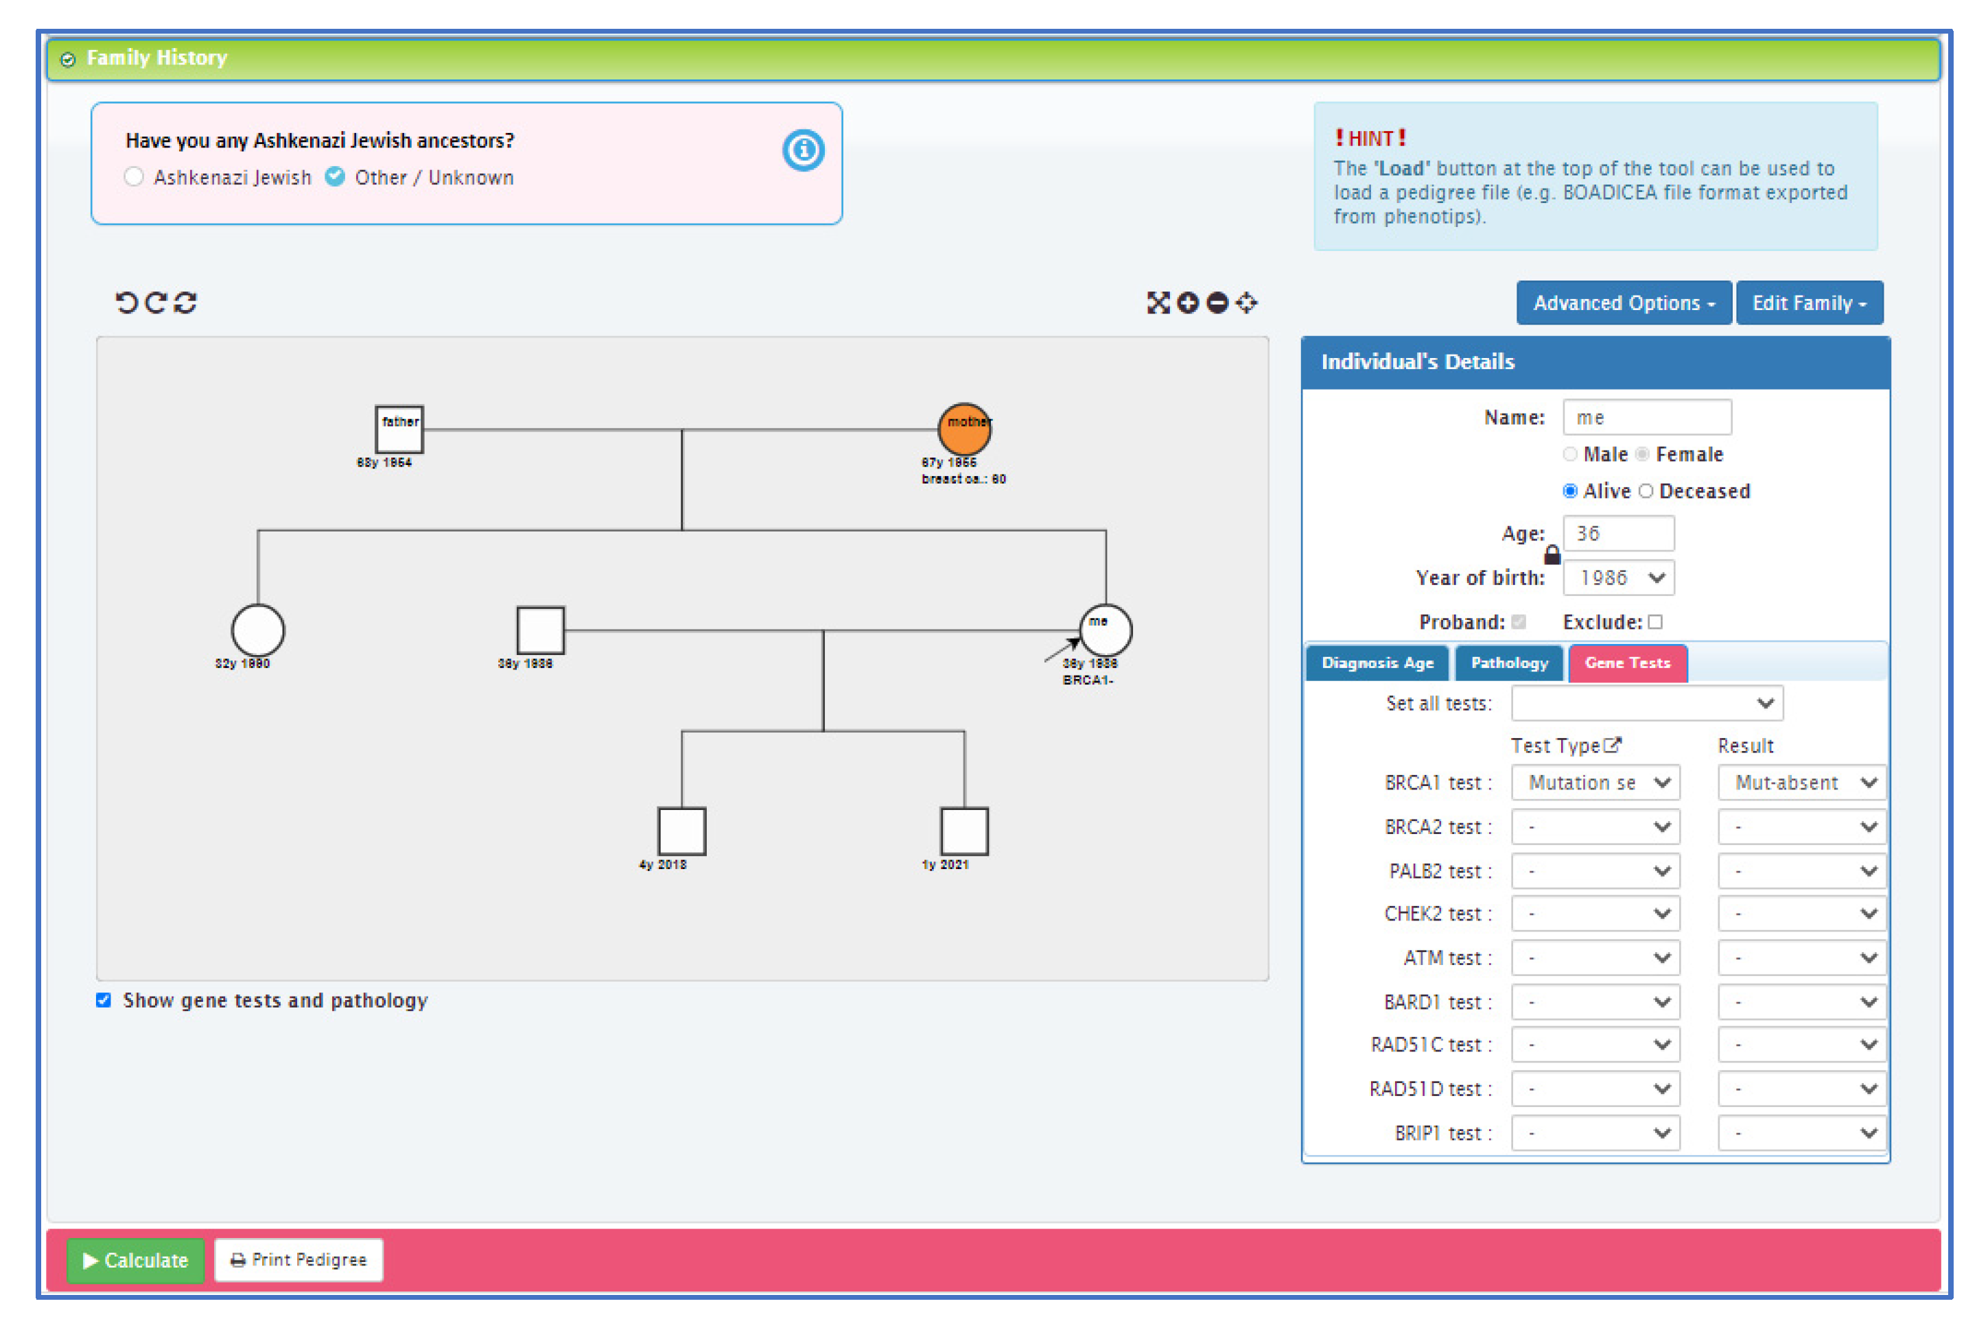Open the Year of birth dropdown
This screenshot has width=1977, height=1332.
pos(1618,578)
